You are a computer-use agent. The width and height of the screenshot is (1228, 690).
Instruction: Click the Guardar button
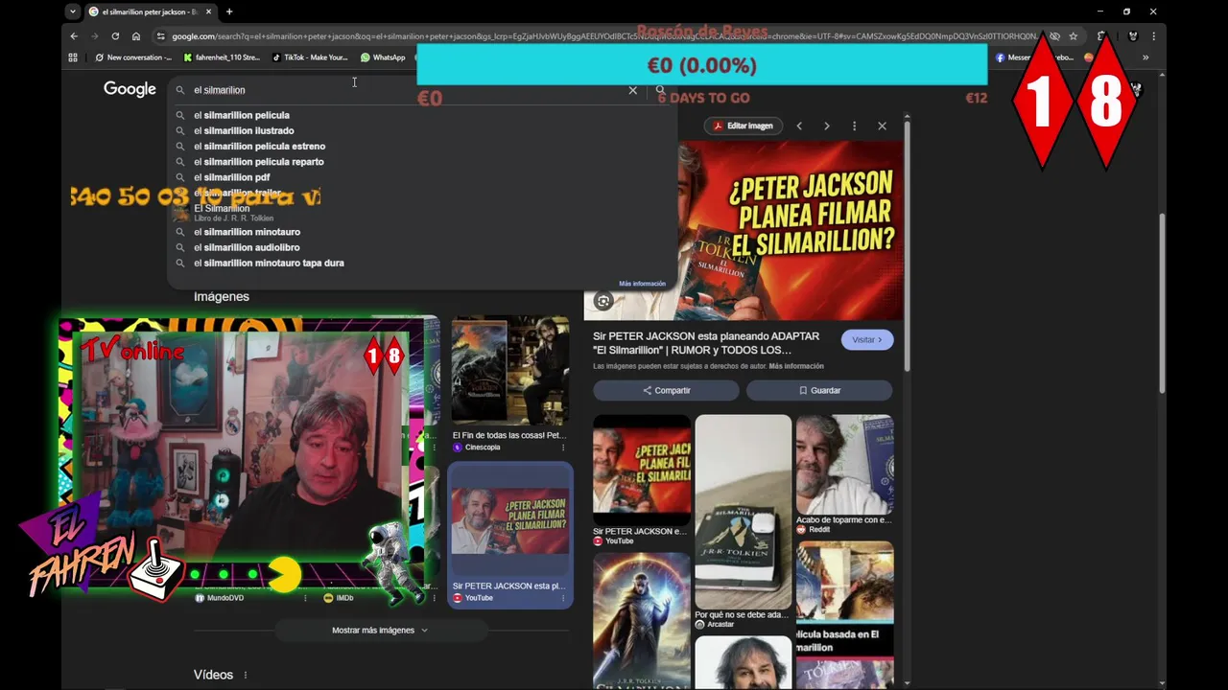point(819,390)
